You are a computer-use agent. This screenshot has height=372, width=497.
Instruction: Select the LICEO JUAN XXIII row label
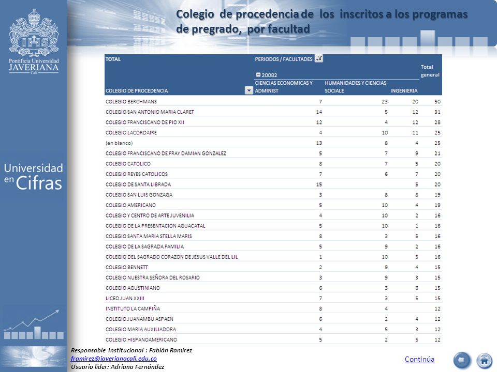pyautogui.click(x=125, y=298)
